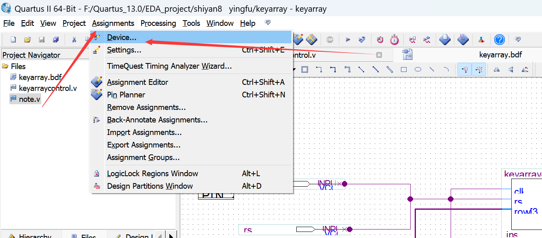542x238 pixels.
Task: Click the speech bubble icon on toolbar
Action: pyautogui.click(x=518, y=40)
